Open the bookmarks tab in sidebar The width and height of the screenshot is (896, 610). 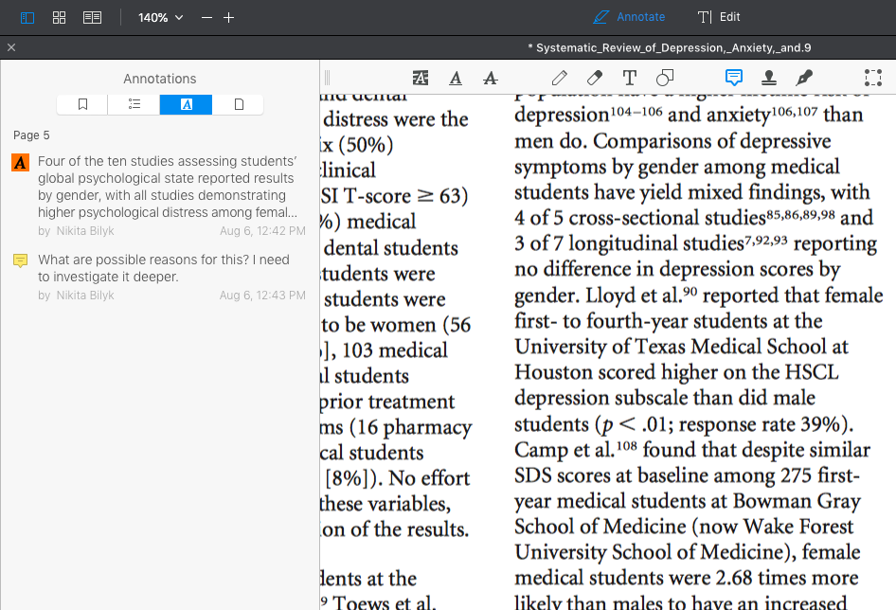82,104
